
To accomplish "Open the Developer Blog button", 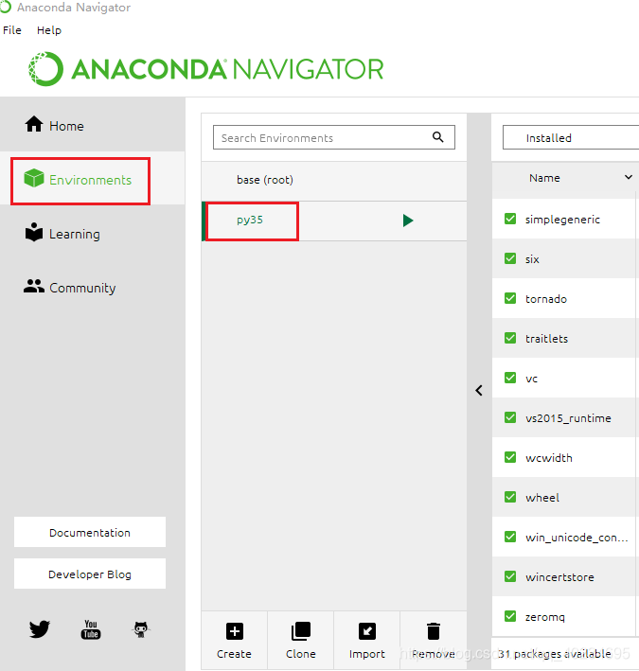I will (90, 574).
